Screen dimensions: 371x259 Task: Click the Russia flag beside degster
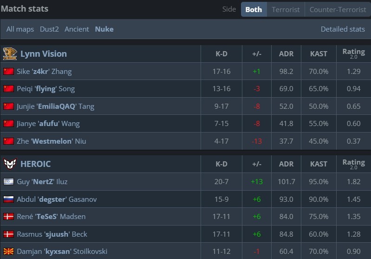(x=8, y=199)
